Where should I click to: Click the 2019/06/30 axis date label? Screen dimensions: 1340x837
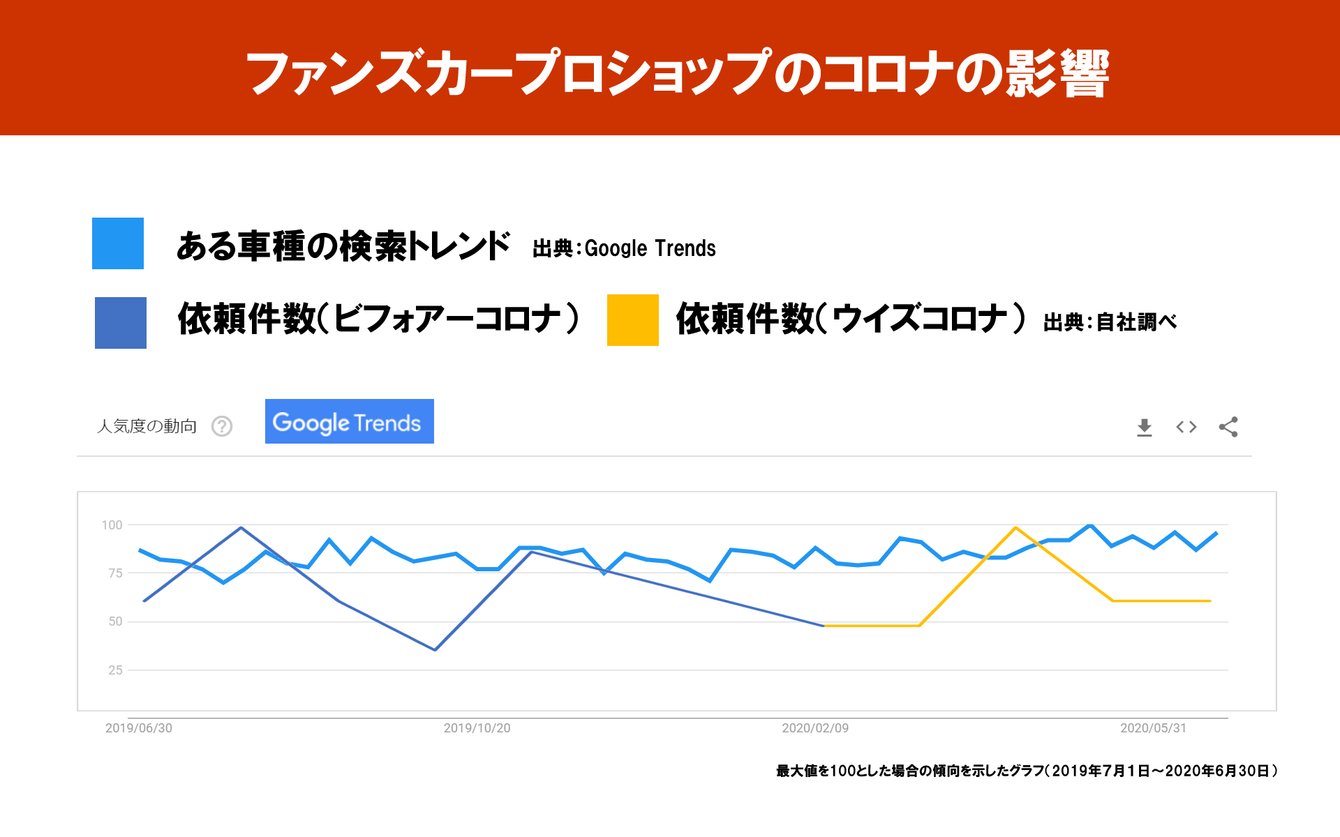tap(138, 728)
